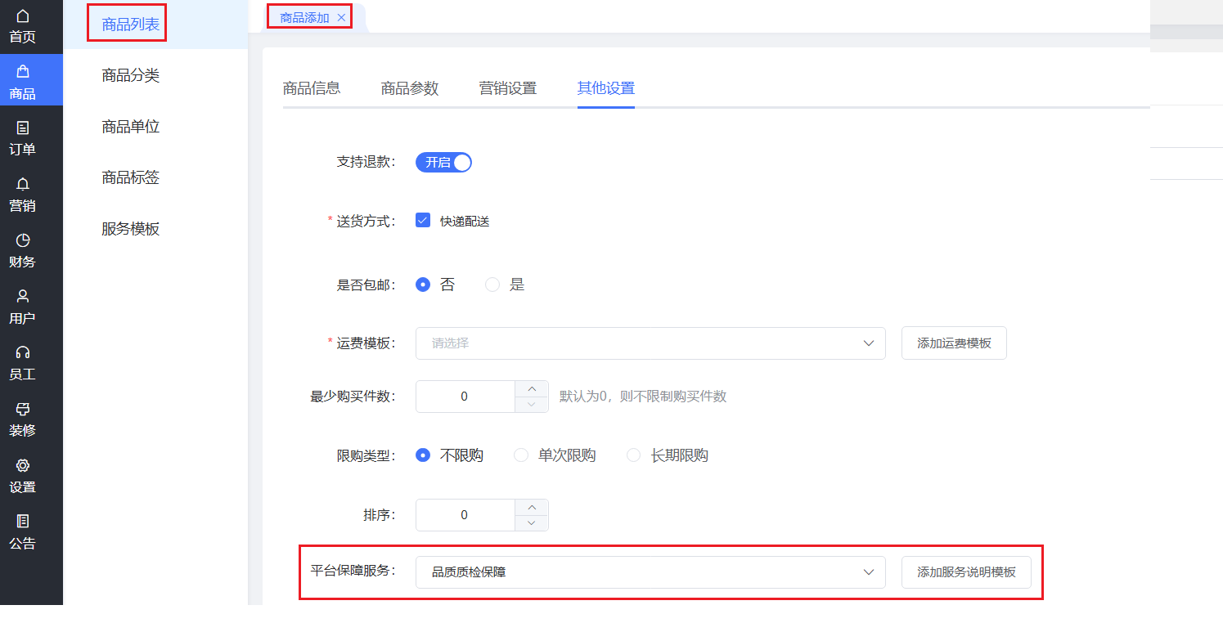
Task: Switch to the 商品参数 tab
Action: (410, 88)
